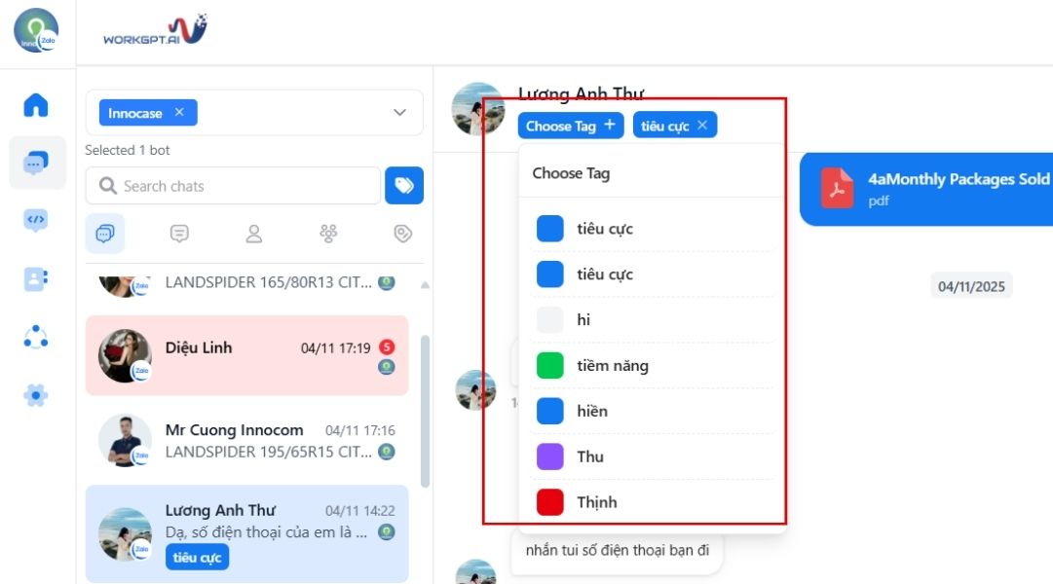Remove the 'tiêu cực' tag chip

[x=706, y=125]
